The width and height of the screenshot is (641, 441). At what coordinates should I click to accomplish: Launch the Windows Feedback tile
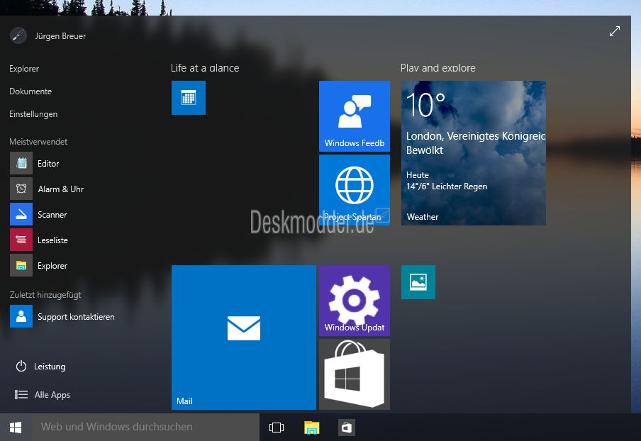coord(355,116)
